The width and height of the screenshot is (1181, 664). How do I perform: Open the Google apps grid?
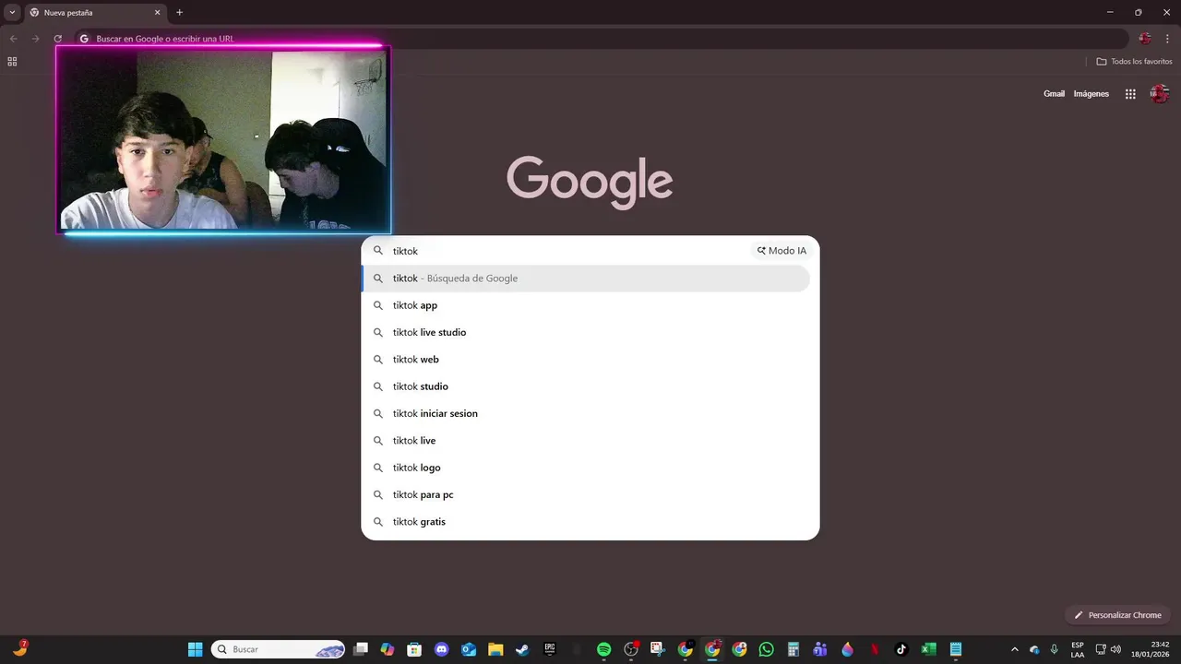point(1130,94)
